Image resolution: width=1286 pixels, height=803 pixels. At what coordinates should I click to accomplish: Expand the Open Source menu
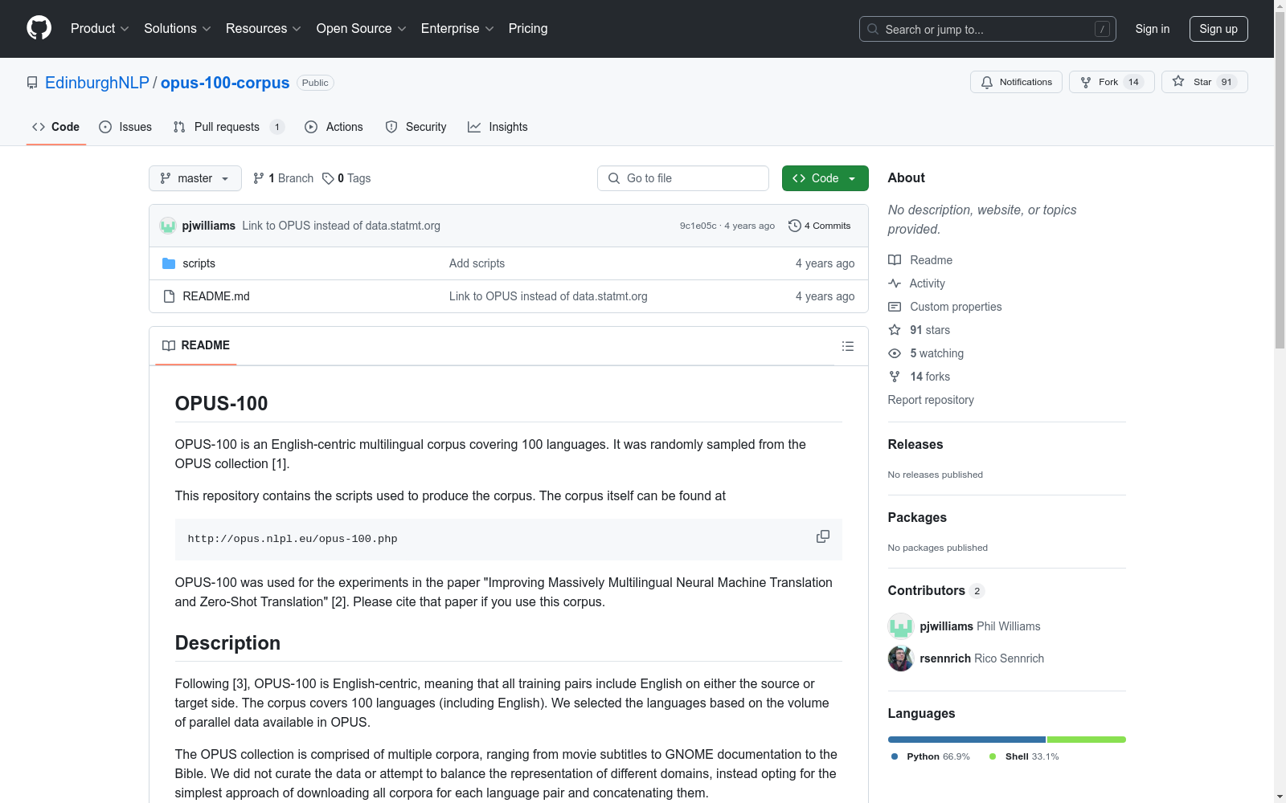(x=362, y=29)
